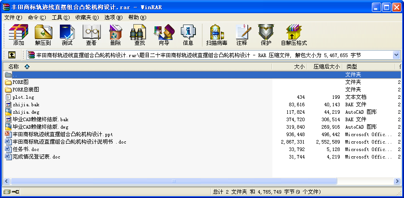Sort by 压缩后大小 column header
This screenshot has width=404, height=198.
326,67
